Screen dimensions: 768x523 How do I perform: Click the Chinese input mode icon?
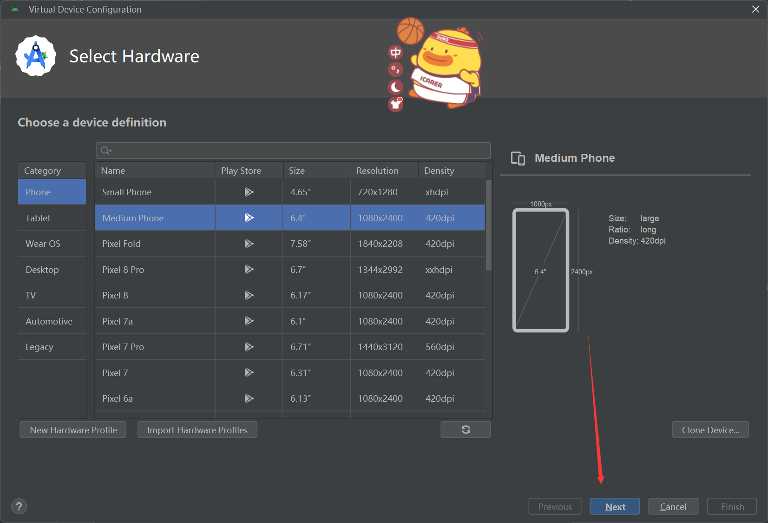pyautogui.click(x=395, y=53)
